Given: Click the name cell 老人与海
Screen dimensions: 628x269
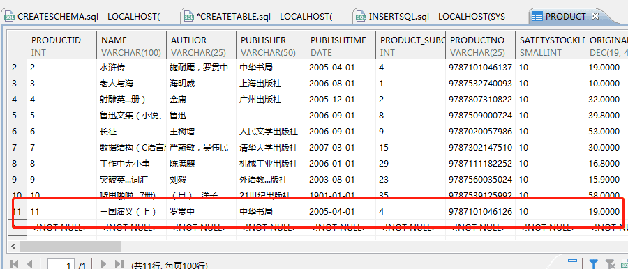Looking at the screenshot, I should coord(131,83).
